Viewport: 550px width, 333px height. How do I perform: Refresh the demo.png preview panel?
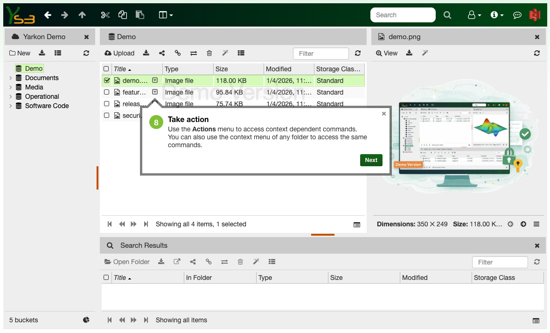(536, 53)
